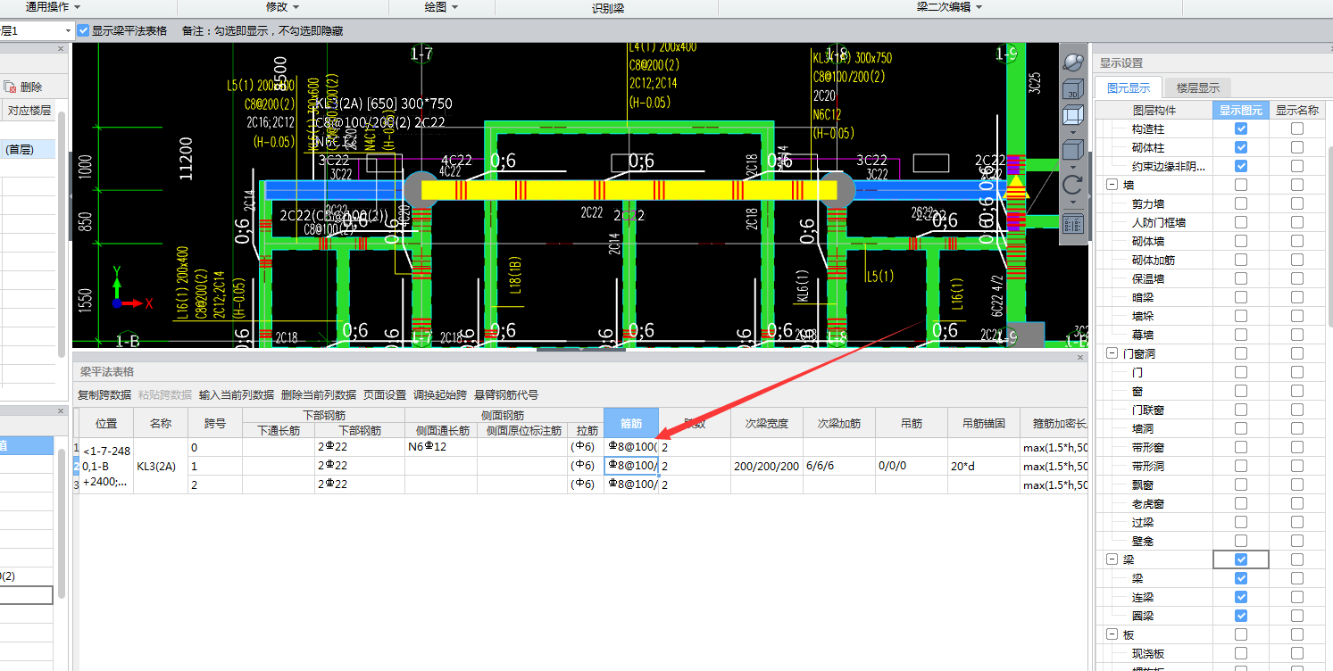The height and width of the screenshot is (671, 1333).
Task: Collapse the 板 tree group
Action: [x=1112, y=634]
